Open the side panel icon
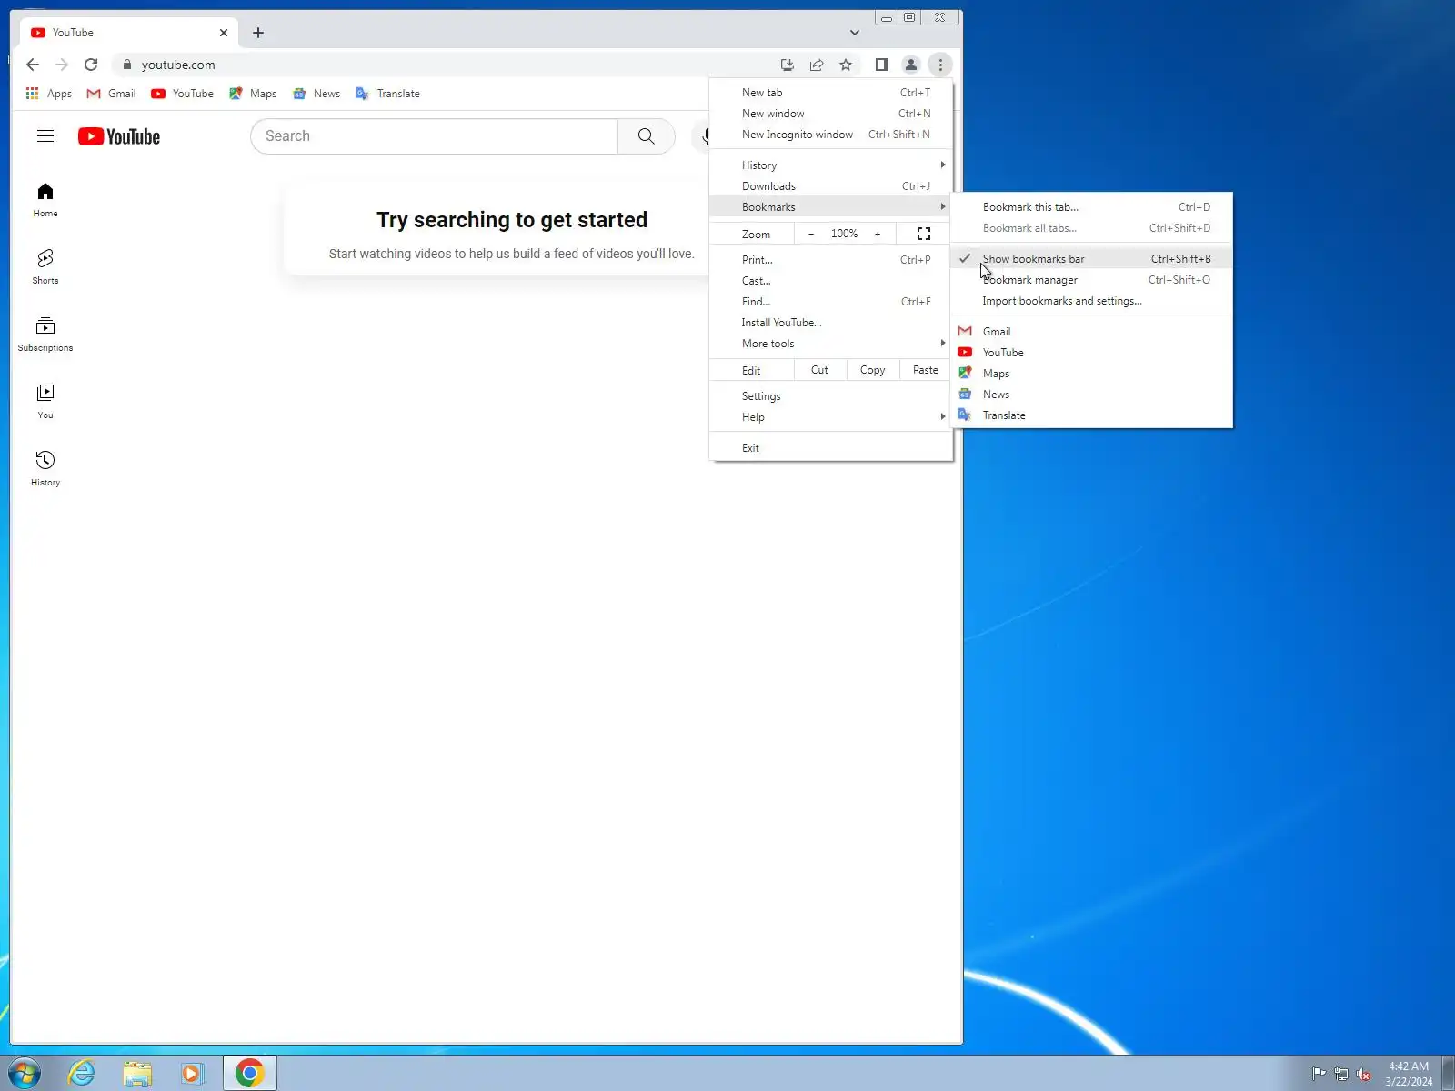Screen dimensions: 1455x1091 pos(881,65)
